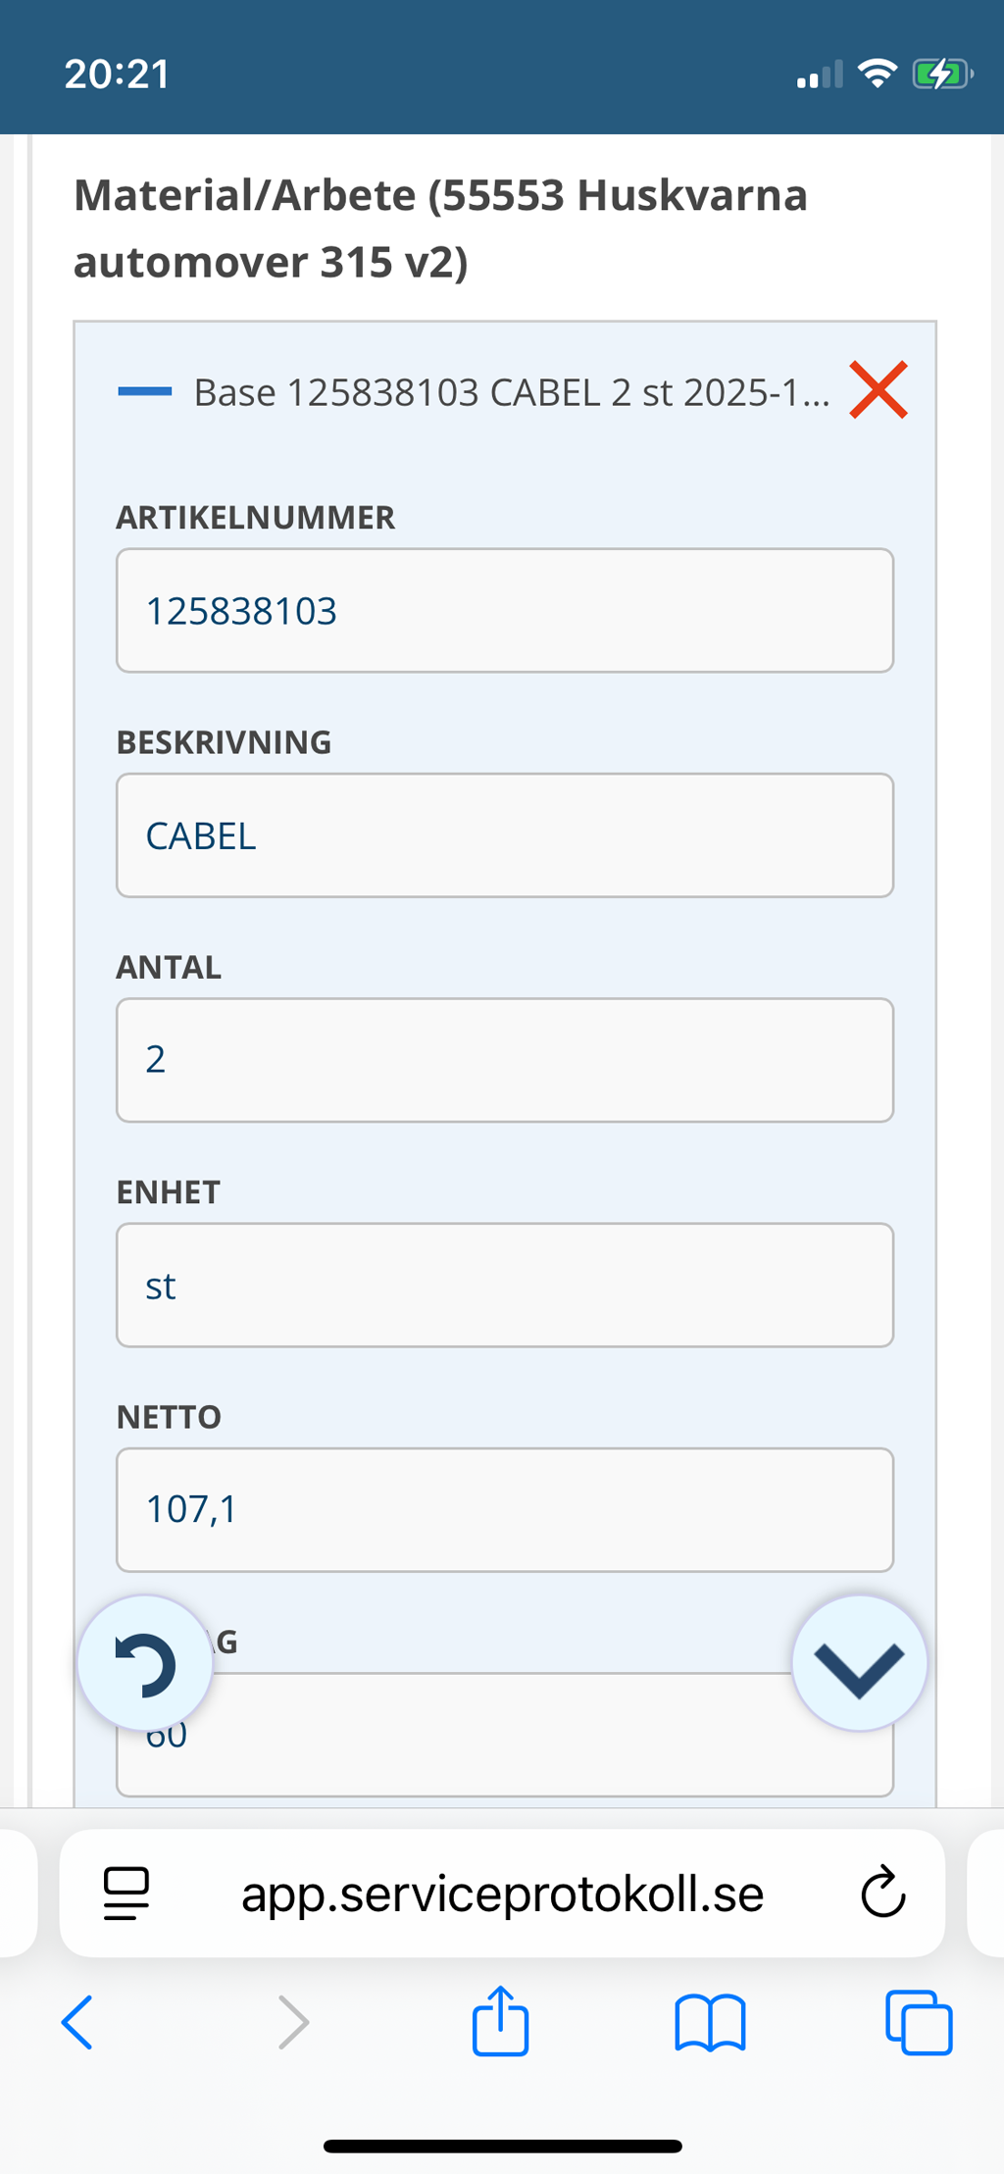
Task: Tap the floating down-chevron button
Action: pos(859,1663)
